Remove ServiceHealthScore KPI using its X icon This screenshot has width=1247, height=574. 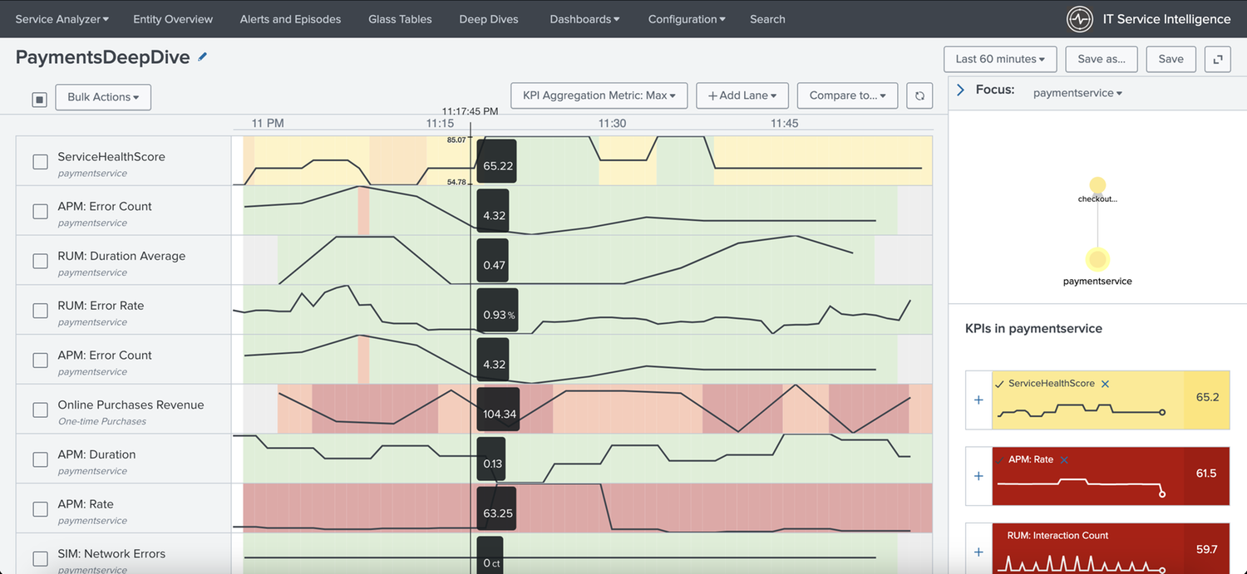(x=1105, y=384)
